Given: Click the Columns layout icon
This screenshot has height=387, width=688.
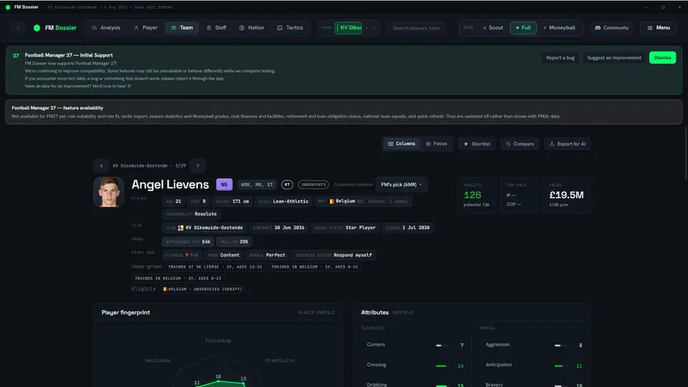Looking at the screenshot, I should (x=391, y=144).
